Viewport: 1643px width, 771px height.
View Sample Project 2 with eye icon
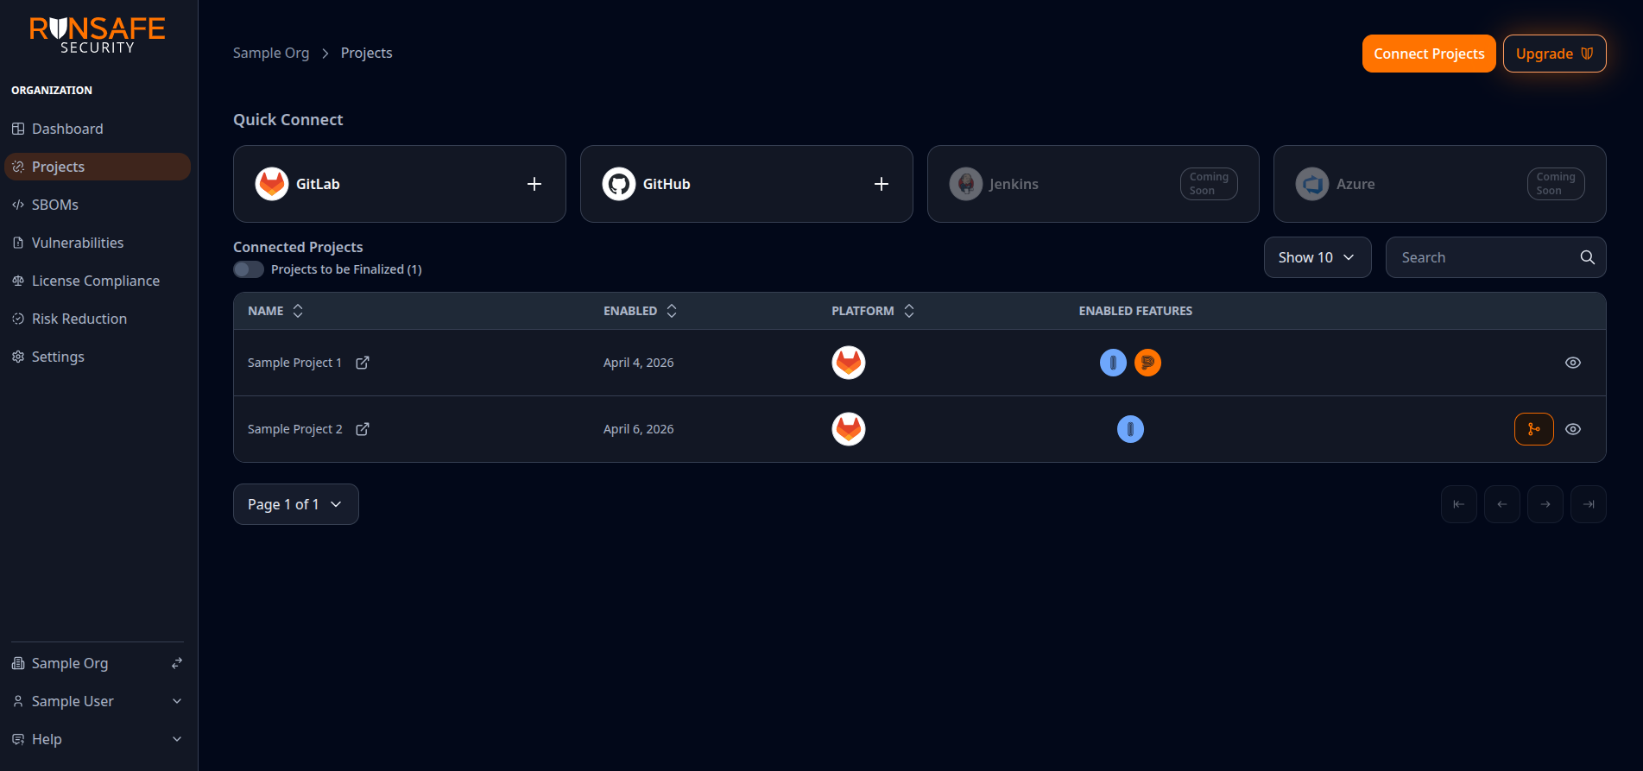pyautogui.click(x=1573, y=429)
